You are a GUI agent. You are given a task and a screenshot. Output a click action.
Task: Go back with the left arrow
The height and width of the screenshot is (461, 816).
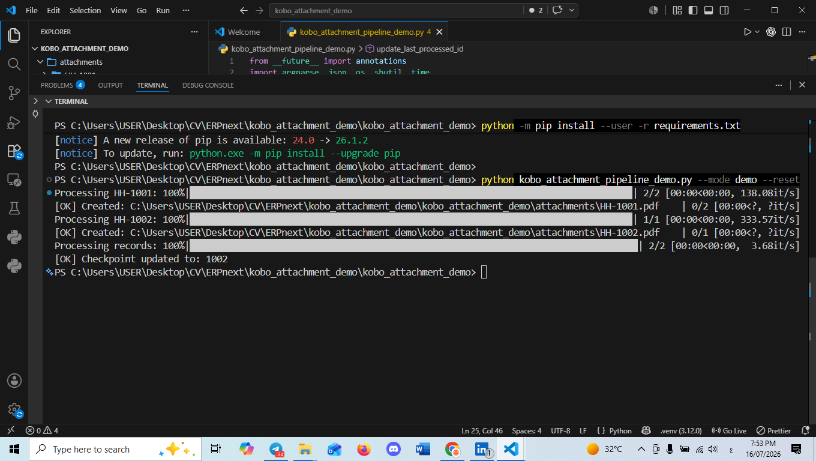[244, 10]
